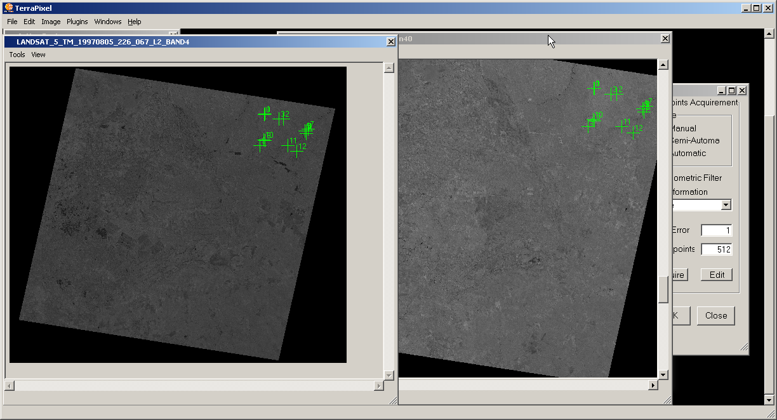The height and width of the screenshot is (420, 777).
Task: Click tie-point marker 0 in LANDSAT window
Action: tap(264, 114)
